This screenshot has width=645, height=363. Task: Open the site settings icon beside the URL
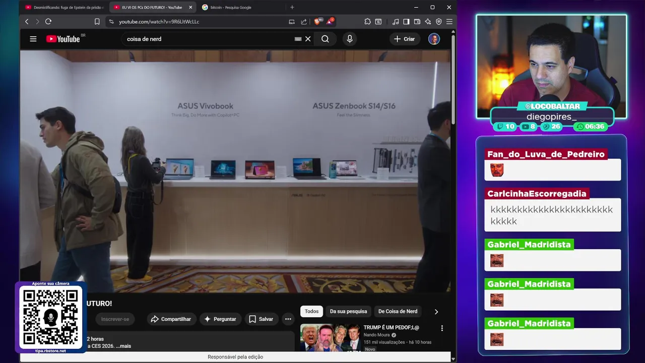pyautogui.click(x=111, y=22)
